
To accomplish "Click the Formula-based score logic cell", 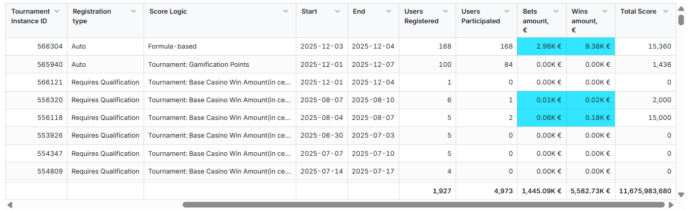I will tap(173, 47).
